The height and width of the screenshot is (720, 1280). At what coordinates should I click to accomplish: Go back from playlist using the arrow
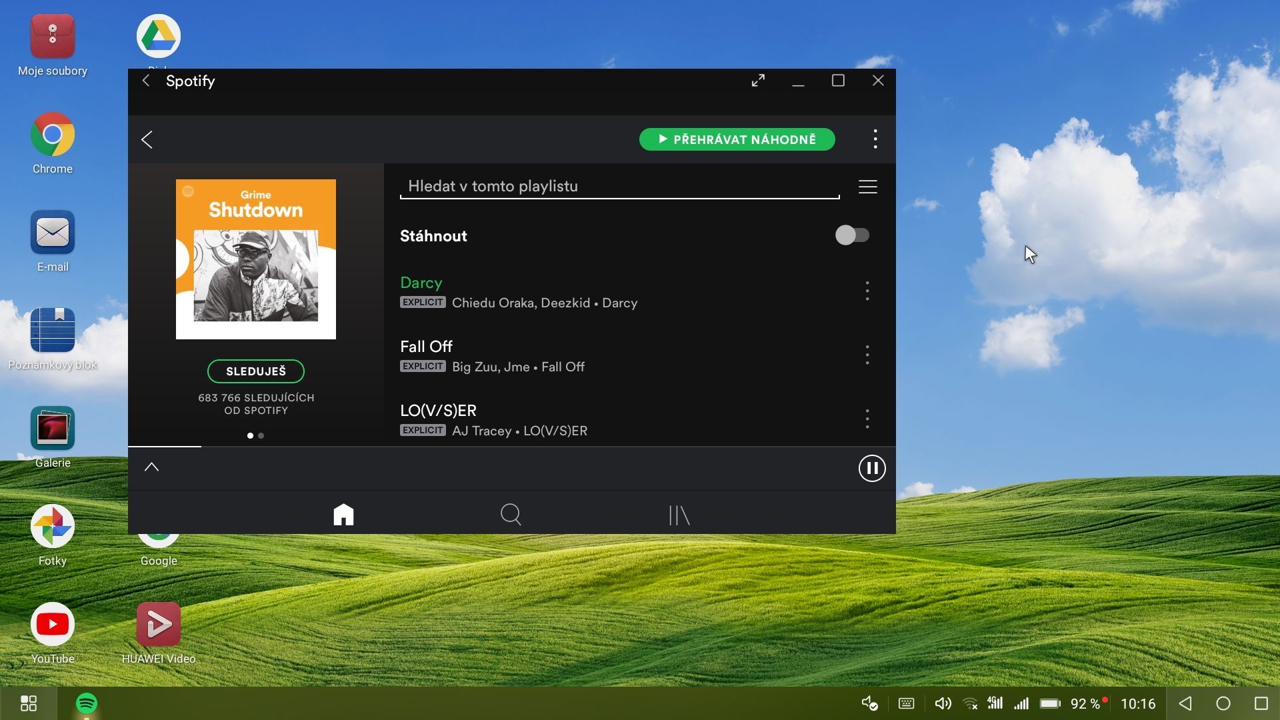tap(147, 139)
